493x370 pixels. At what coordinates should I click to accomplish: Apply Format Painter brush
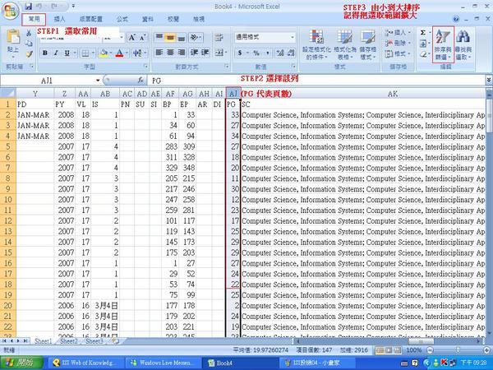[30, 54]
